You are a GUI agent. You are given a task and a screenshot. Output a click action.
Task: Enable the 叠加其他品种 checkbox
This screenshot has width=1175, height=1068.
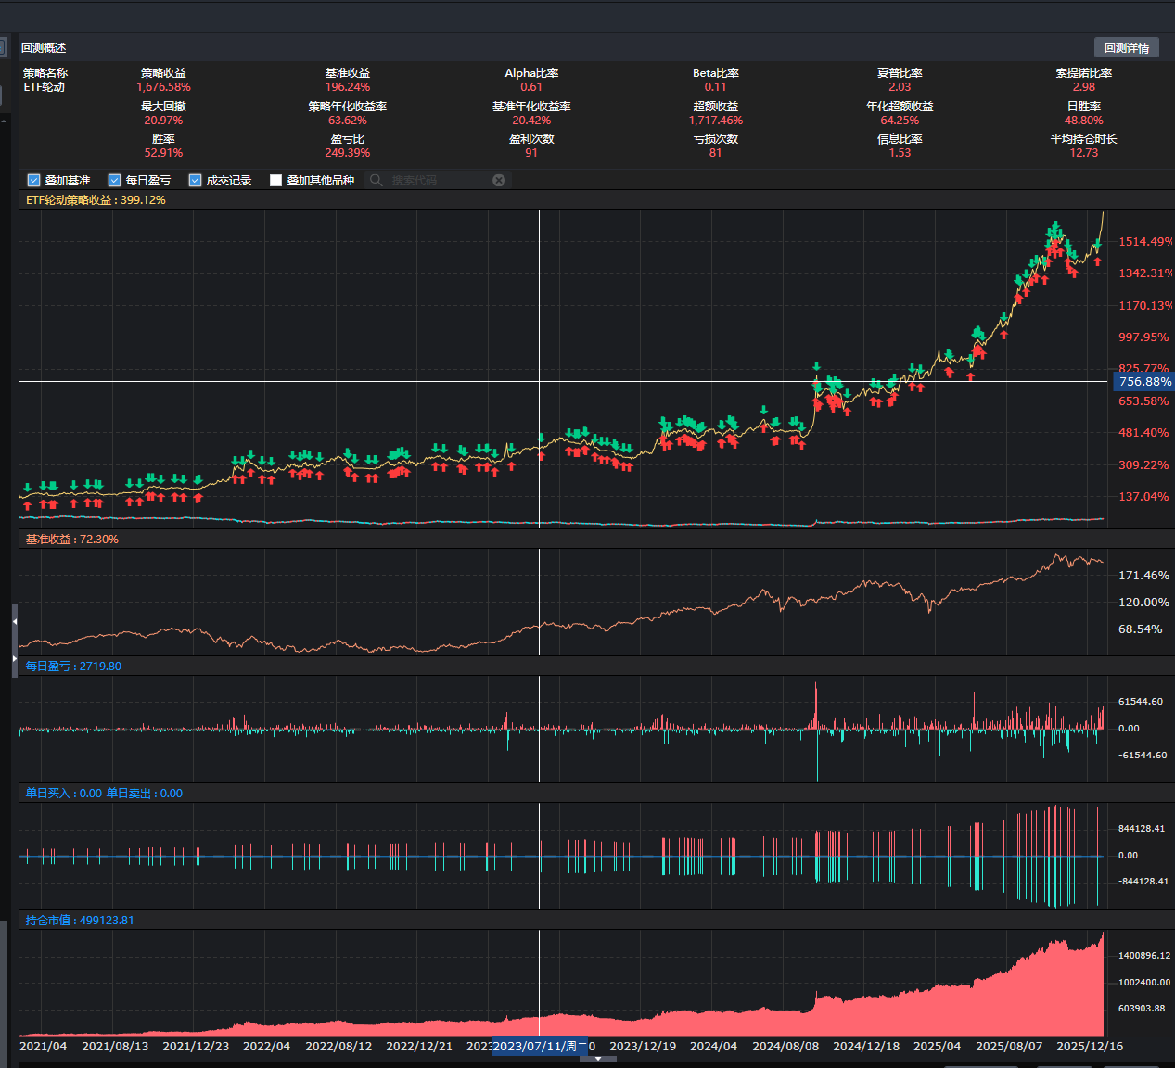coord(275,180)
